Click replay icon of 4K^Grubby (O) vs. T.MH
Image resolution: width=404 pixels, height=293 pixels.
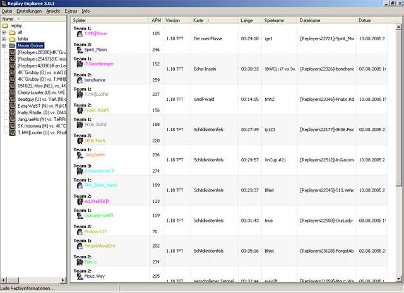coord(12,79)
